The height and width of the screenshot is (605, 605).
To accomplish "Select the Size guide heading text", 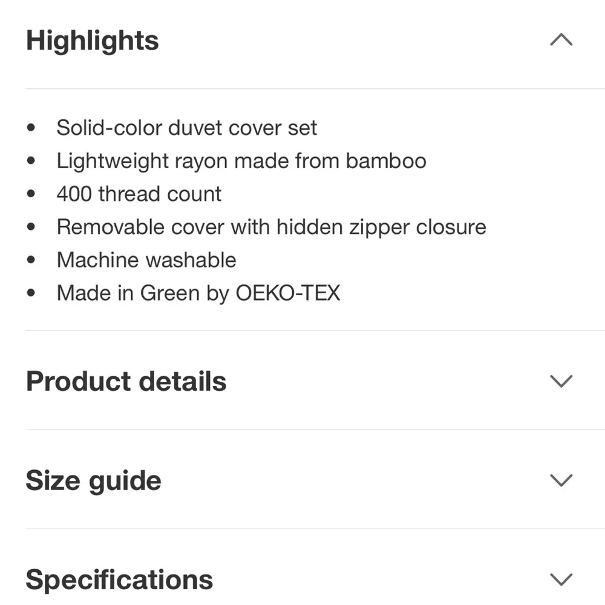I will point(93,481).
